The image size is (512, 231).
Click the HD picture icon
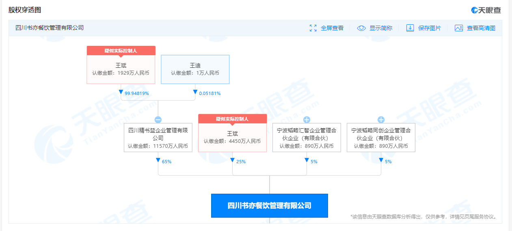point(459,28)
